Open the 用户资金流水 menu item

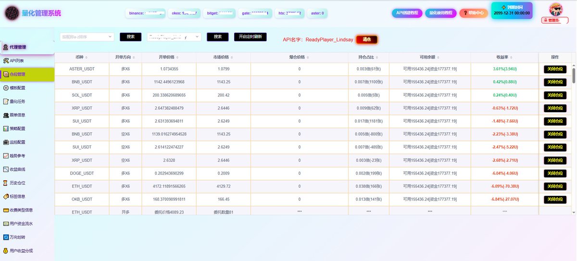click(27, 224)
